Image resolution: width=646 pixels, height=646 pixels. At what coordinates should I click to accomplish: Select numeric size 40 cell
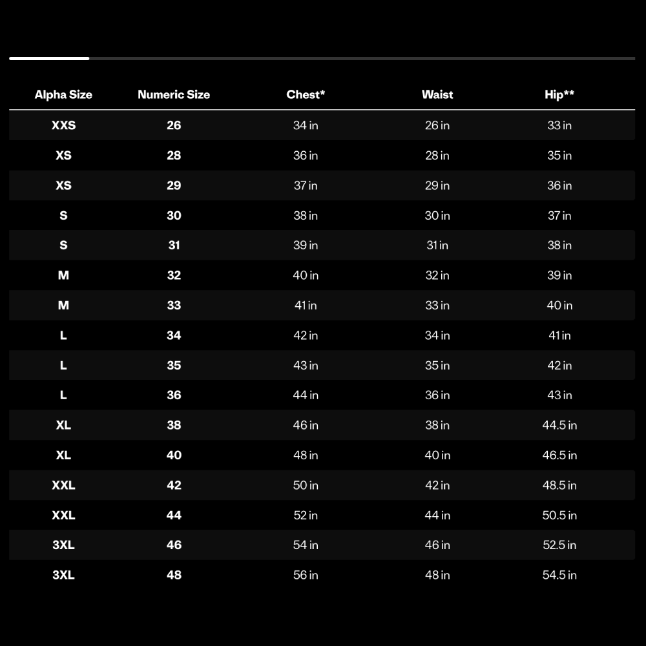click(x=174, y=455)
